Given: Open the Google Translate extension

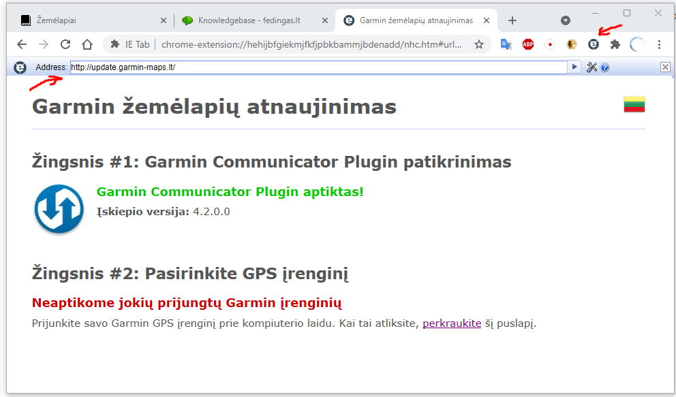Looking at the screenshot, I should tap(506, 44).
